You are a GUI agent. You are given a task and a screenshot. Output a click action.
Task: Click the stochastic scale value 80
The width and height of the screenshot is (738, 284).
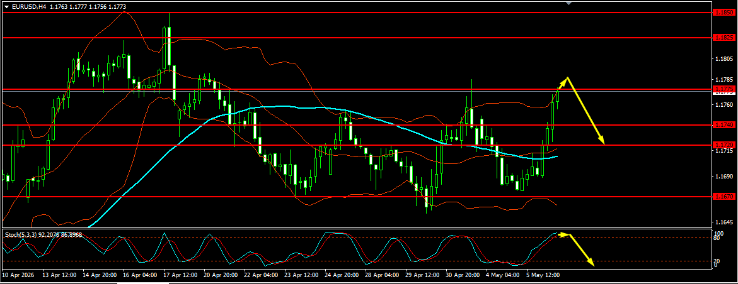click(x=717, y=239)
